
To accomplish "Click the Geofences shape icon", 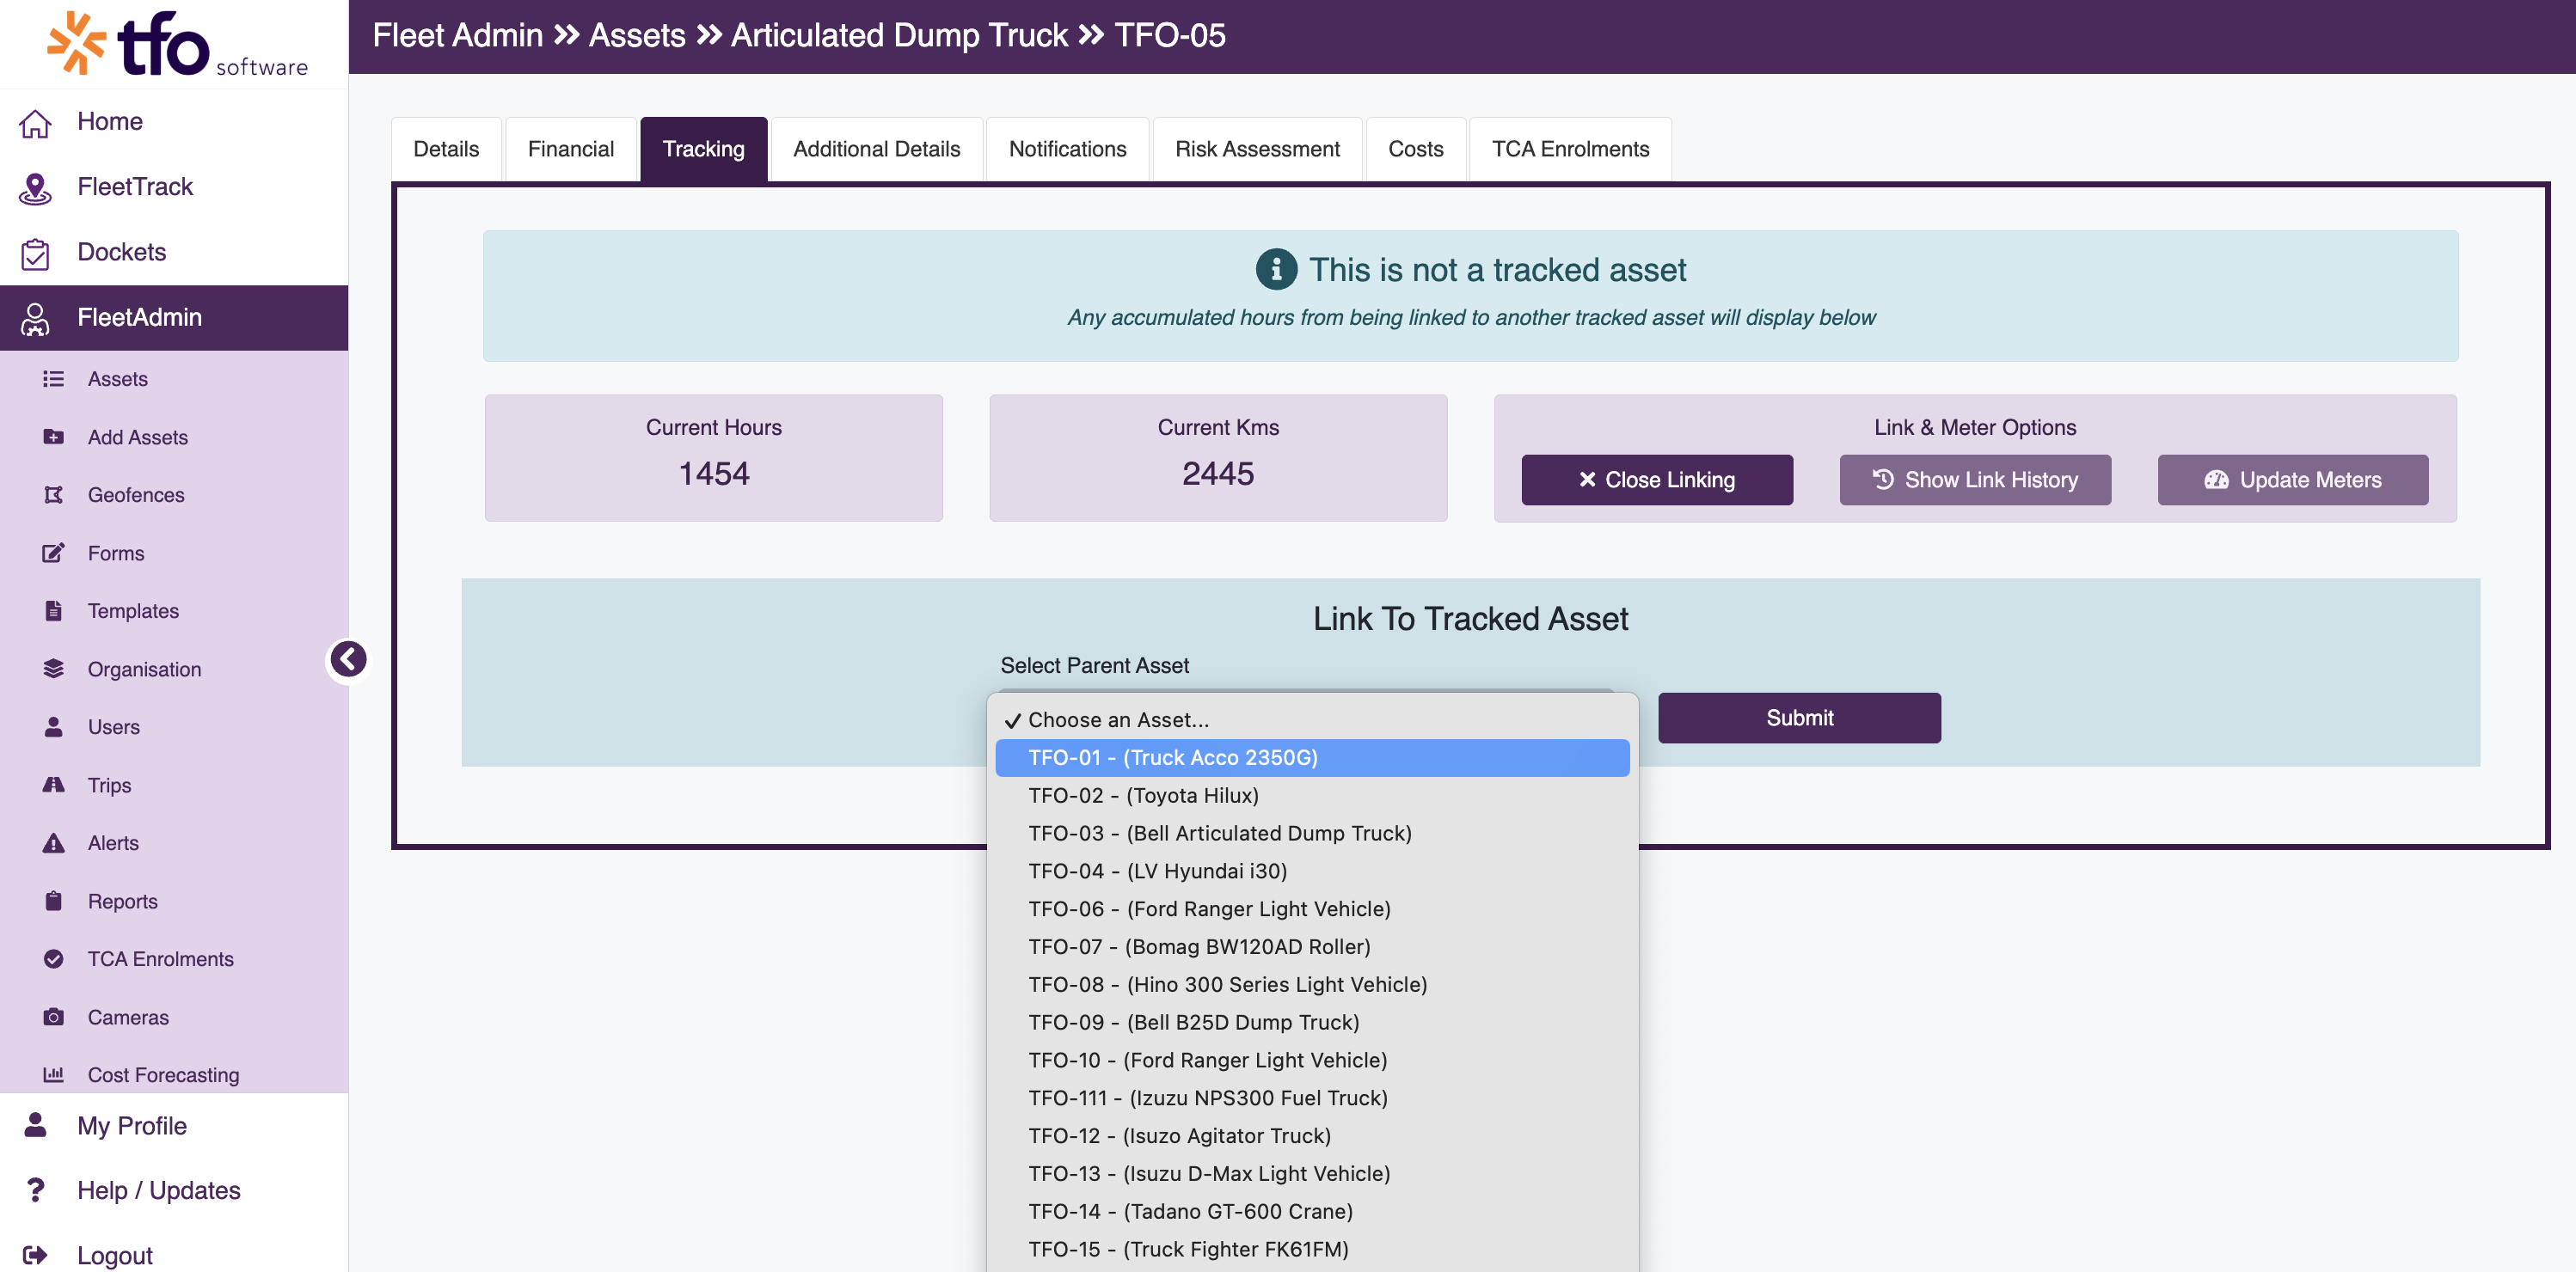I will click(x=53, y=494).
